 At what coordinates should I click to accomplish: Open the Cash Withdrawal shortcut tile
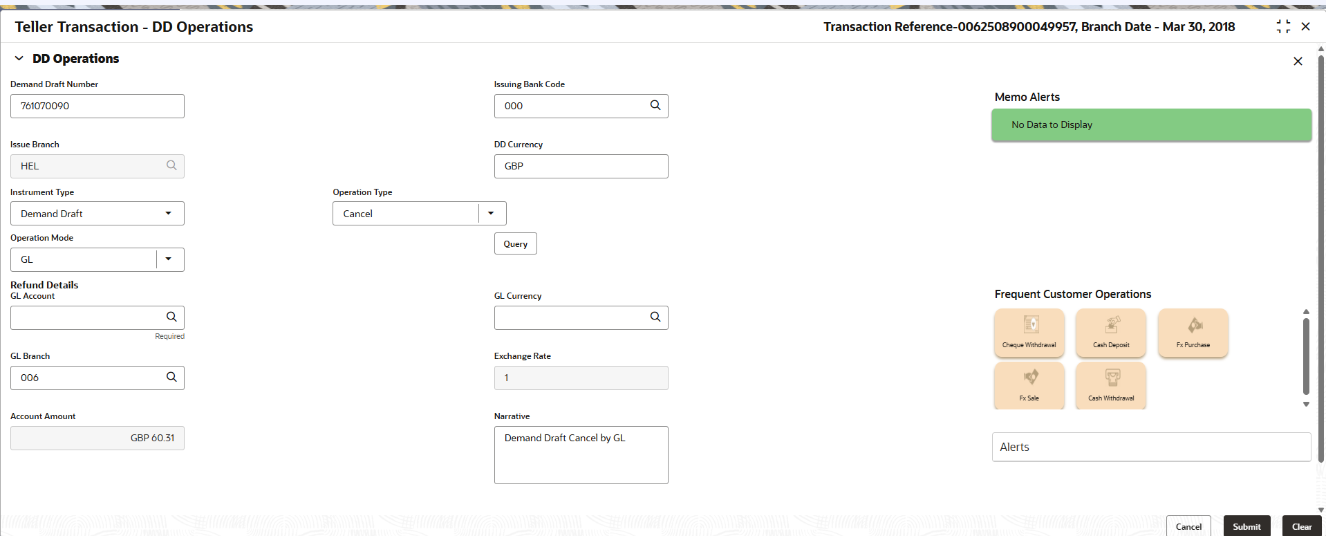(1111, 386)
